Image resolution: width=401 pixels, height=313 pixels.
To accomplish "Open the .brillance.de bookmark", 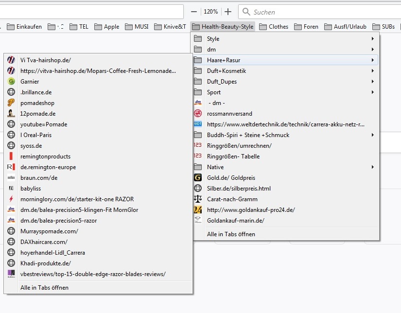I will [x=98, y=92].
